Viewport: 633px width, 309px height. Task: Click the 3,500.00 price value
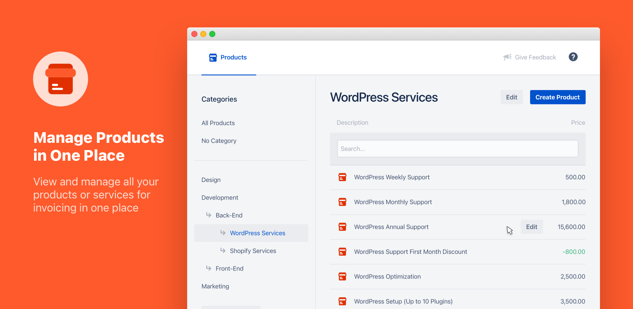click(573, 301)
